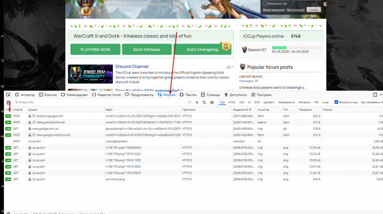
Task: Select the /json/getspnews/ request row
Action: (x=193, y=142)
